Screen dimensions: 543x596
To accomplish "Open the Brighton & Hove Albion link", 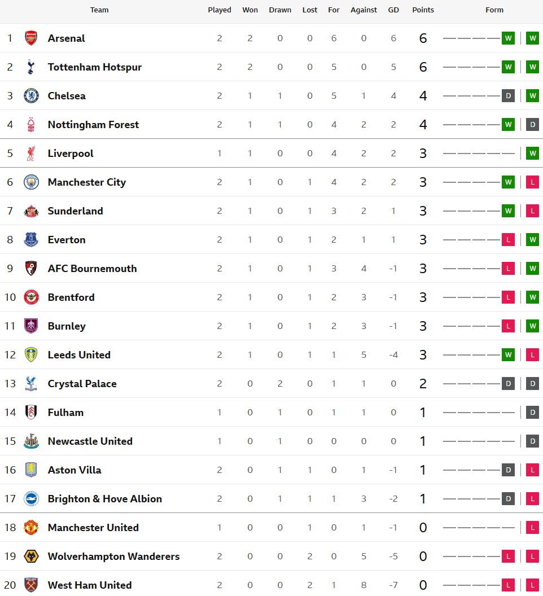I will coord(105,499).
